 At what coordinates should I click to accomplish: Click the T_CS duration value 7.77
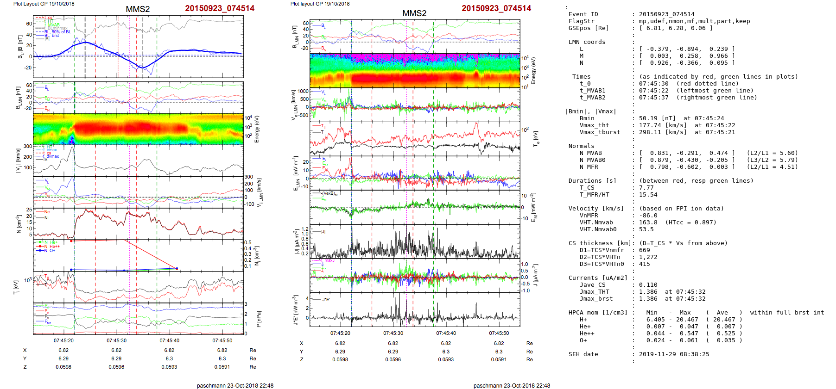[646, 188]
